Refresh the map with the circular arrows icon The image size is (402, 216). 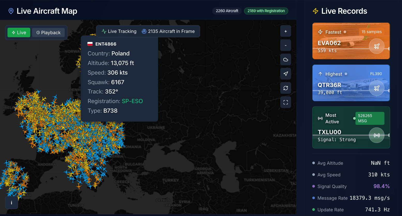click(285, 88)
